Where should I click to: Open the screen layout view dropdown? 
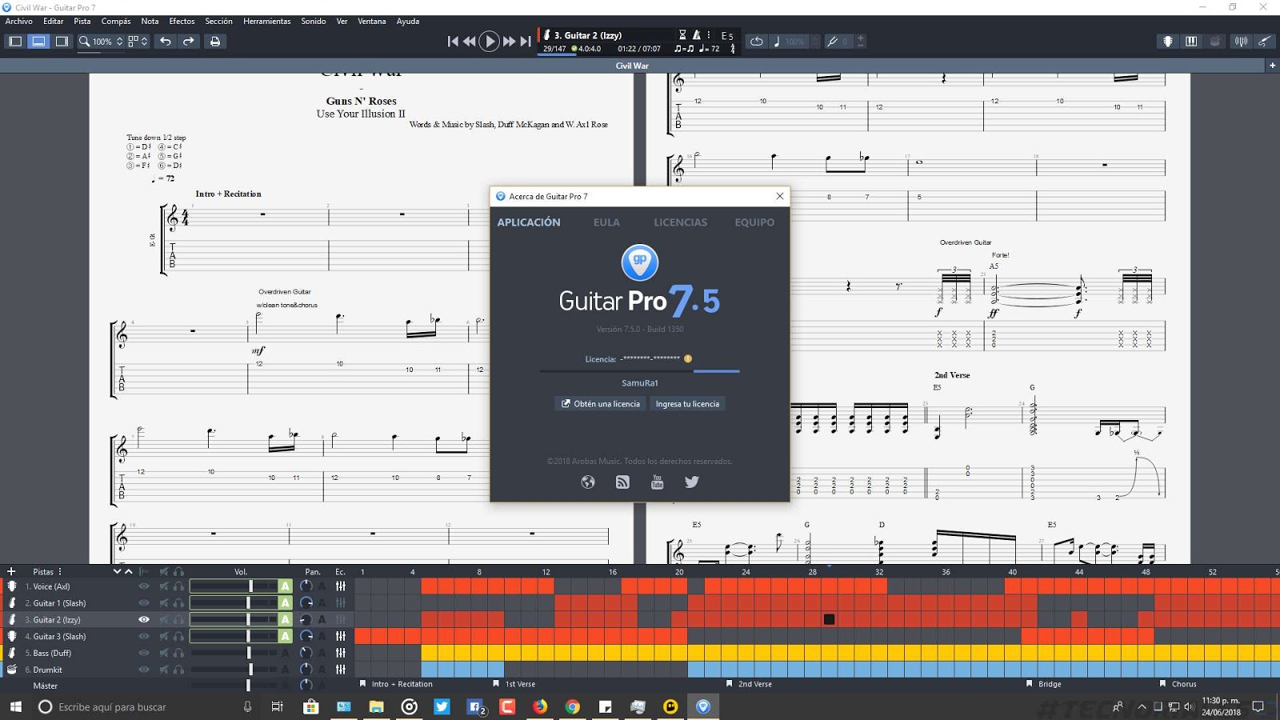(x=138, y=42)
